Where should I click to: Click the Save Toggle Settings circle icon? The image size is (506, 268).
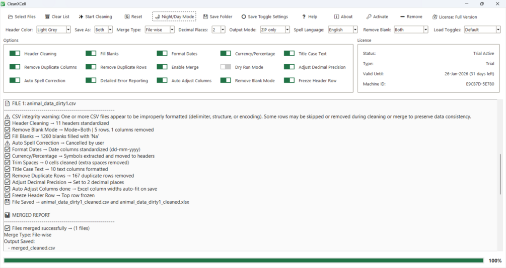[x=244, y=17]
